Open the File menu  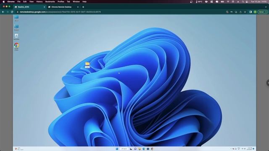coord(19,2)
